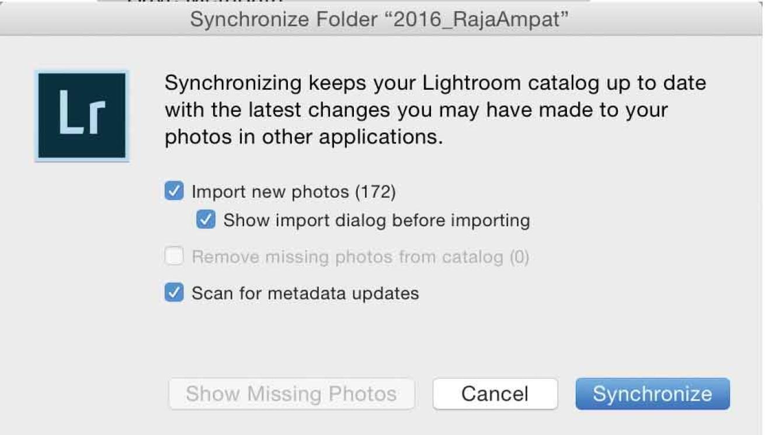Viewport: 765px width, 435px height.
Task: Click the "photos in other applications." text line
Action: [304, 136]
